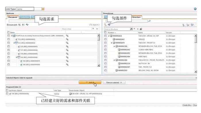Click refresh icon beside Document label
The image size is (201, 113).
pyautogui.click(x=27, y=25)
